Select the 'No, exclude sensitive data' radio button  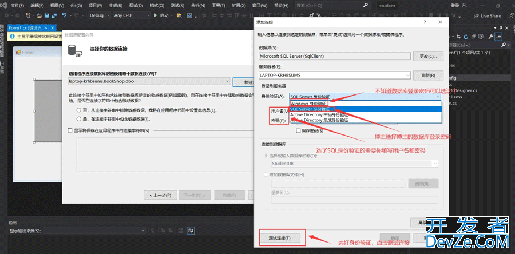coord(78,110)
